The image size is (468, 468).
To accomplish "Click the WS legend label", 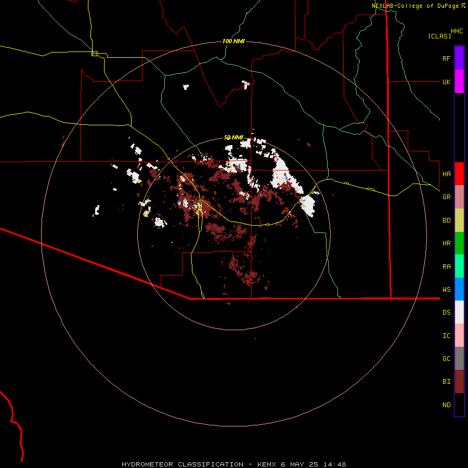I will coord(447,290).
